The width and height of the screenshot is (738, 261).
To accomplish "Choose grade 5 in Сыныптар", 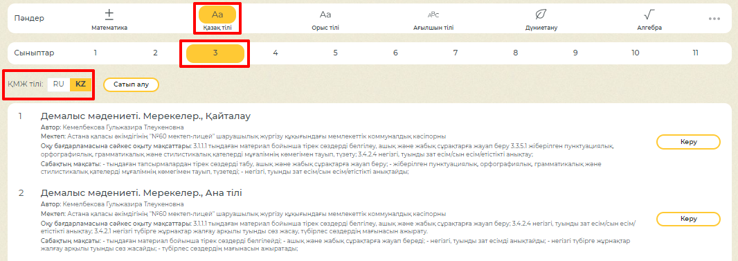I will click(336, 53).
